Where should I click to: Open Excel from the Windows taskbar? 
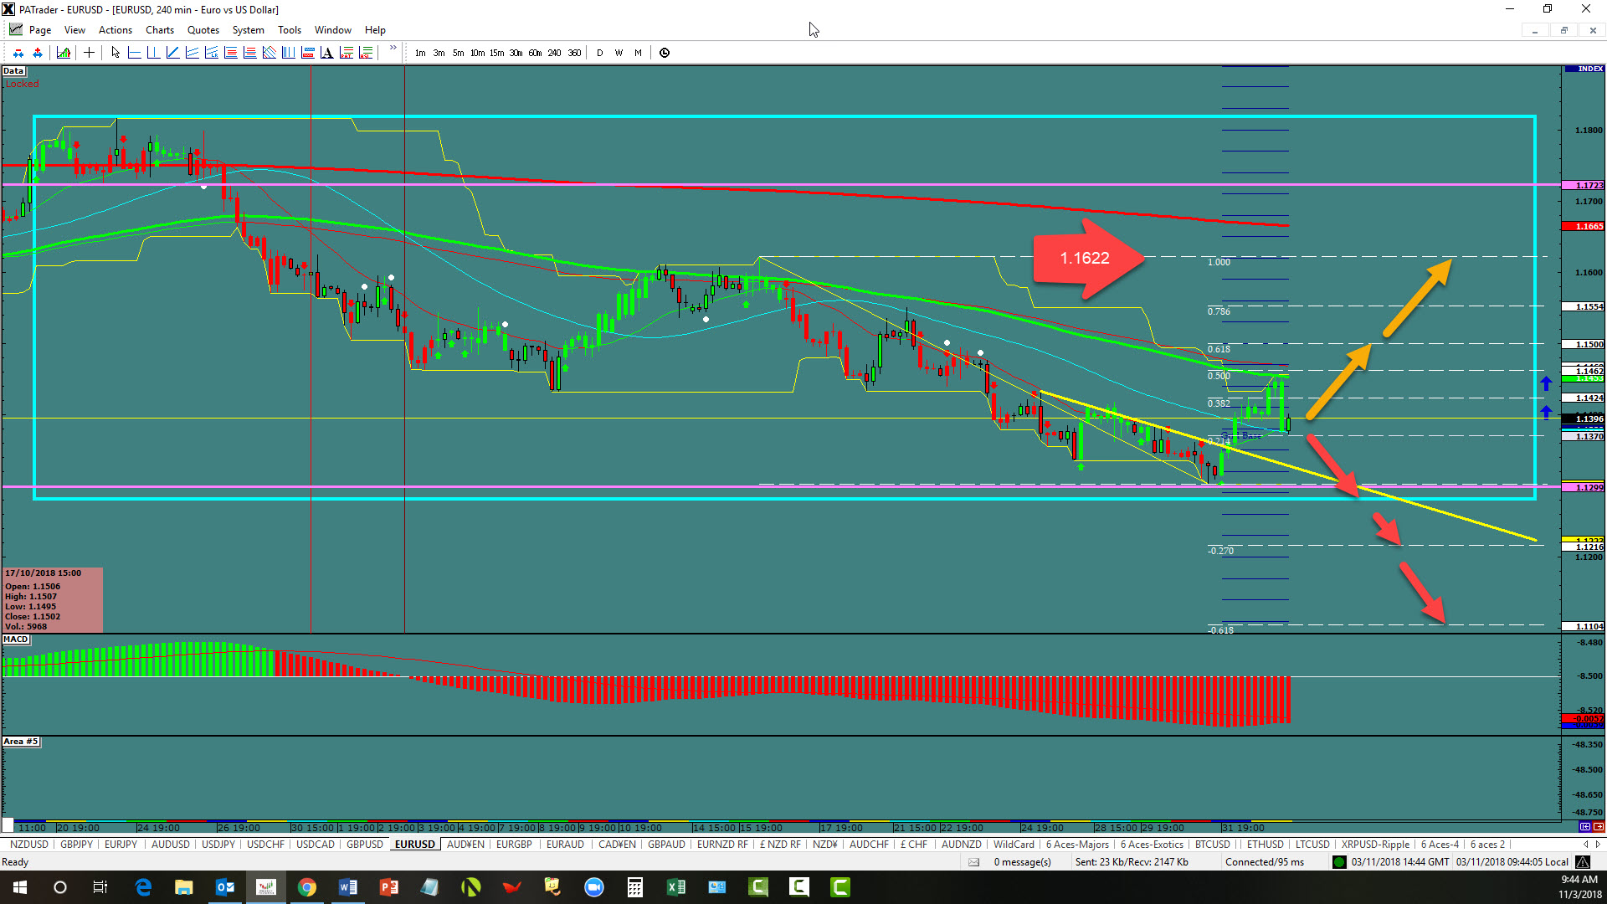(x=675, y=887)
